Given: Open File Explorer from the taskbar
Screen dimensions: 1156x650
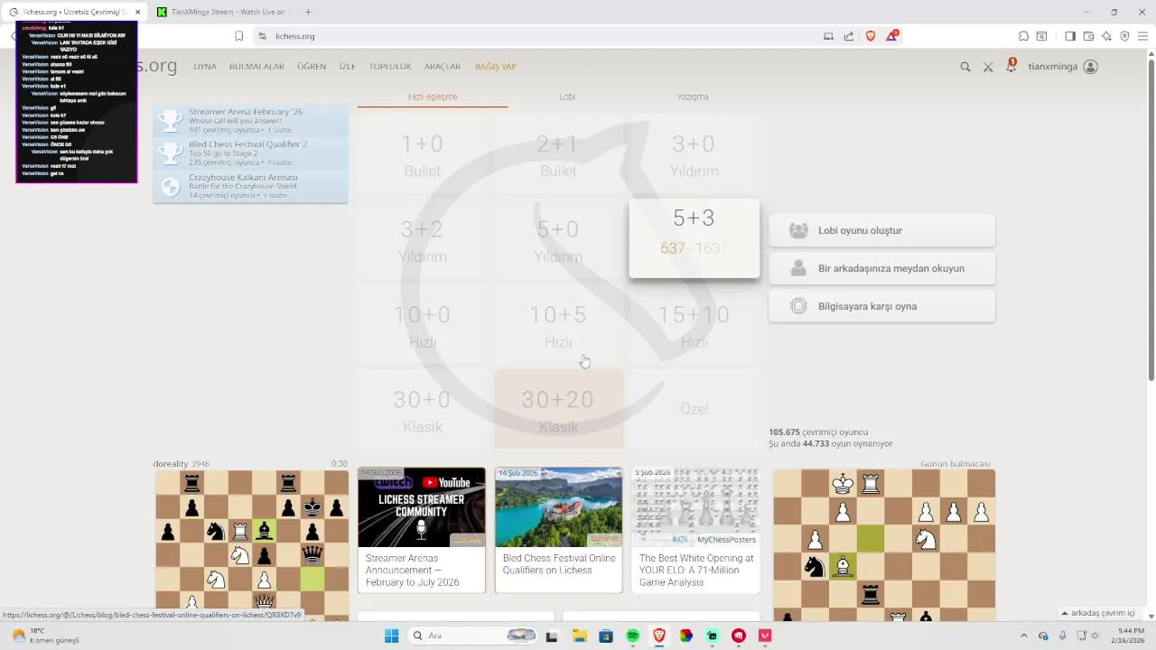Looking at the screenshot, I should (x=579, y=636).
